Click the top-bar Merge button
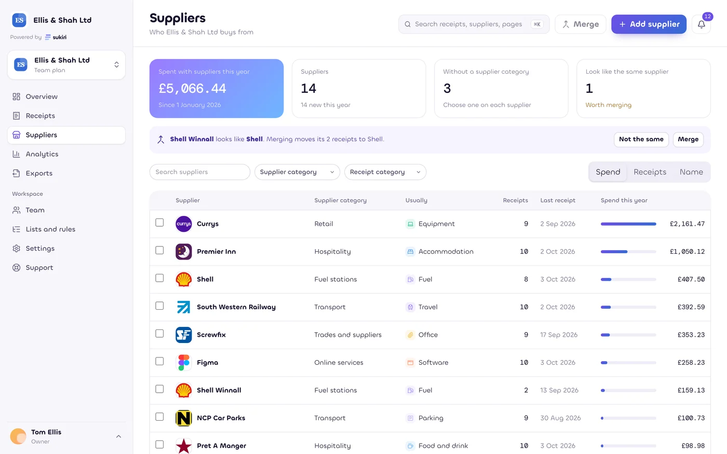727x454 pixels. [581, 24]
